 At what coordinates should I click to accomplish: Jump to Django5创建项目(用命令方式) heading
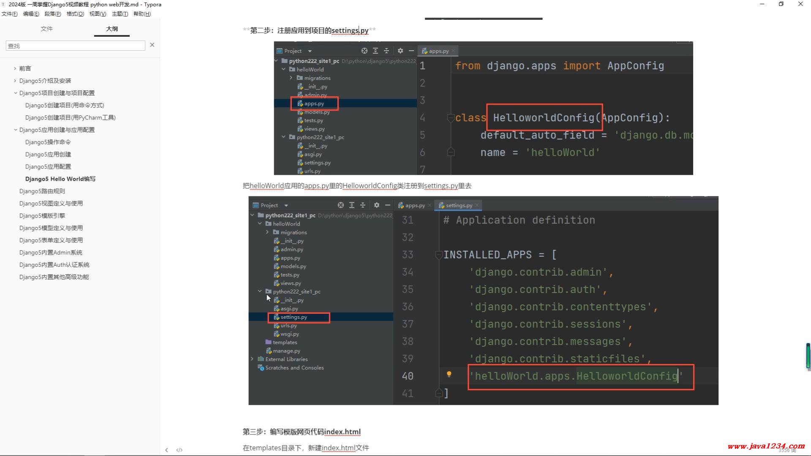(x=65, y=105)
